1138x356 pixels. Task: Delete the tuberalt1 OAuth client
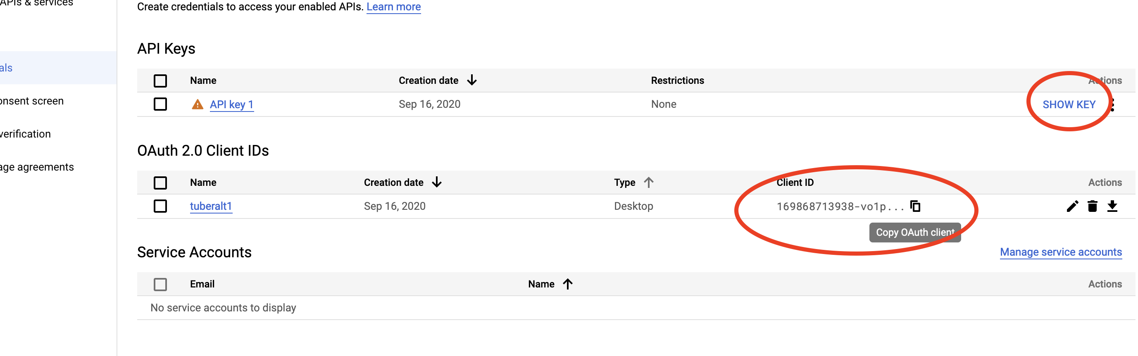click(1093, 206)
